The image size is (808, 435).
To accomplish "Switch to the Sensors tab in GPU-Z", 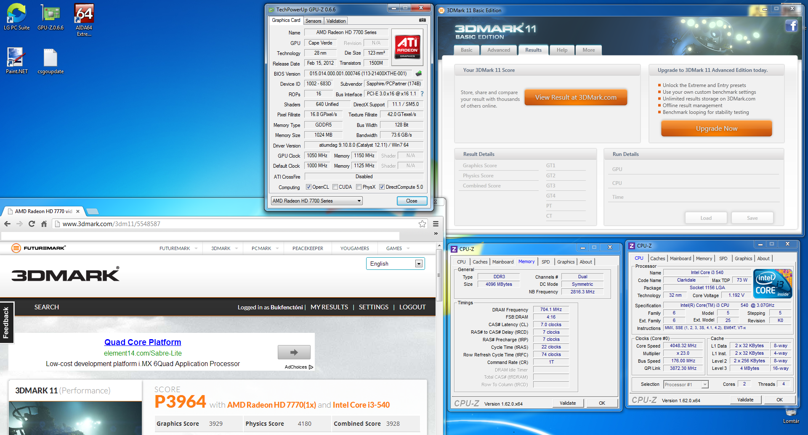I will tap(313, 21).
